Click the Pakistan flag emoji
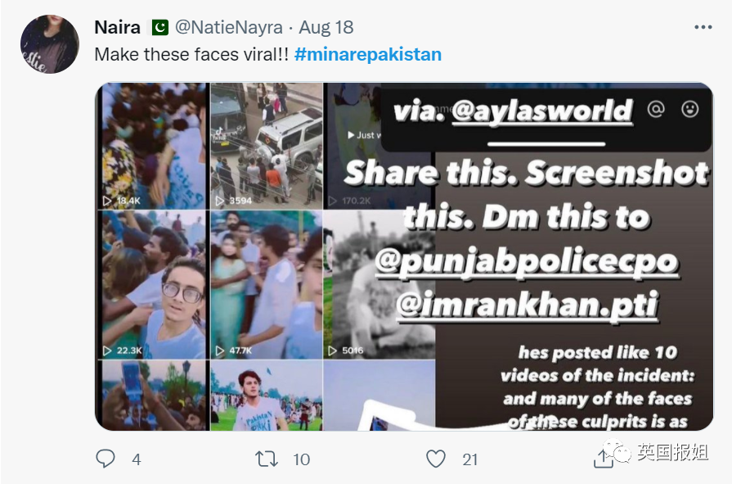 point(159,27)
